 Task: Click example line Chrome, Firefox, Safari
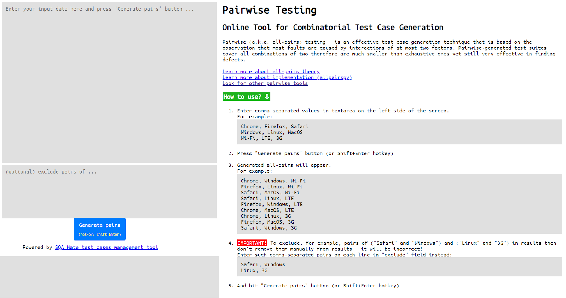[275, 126]
